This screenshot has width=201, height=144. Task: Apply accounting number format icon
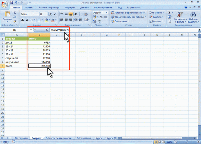click(95, 17)
